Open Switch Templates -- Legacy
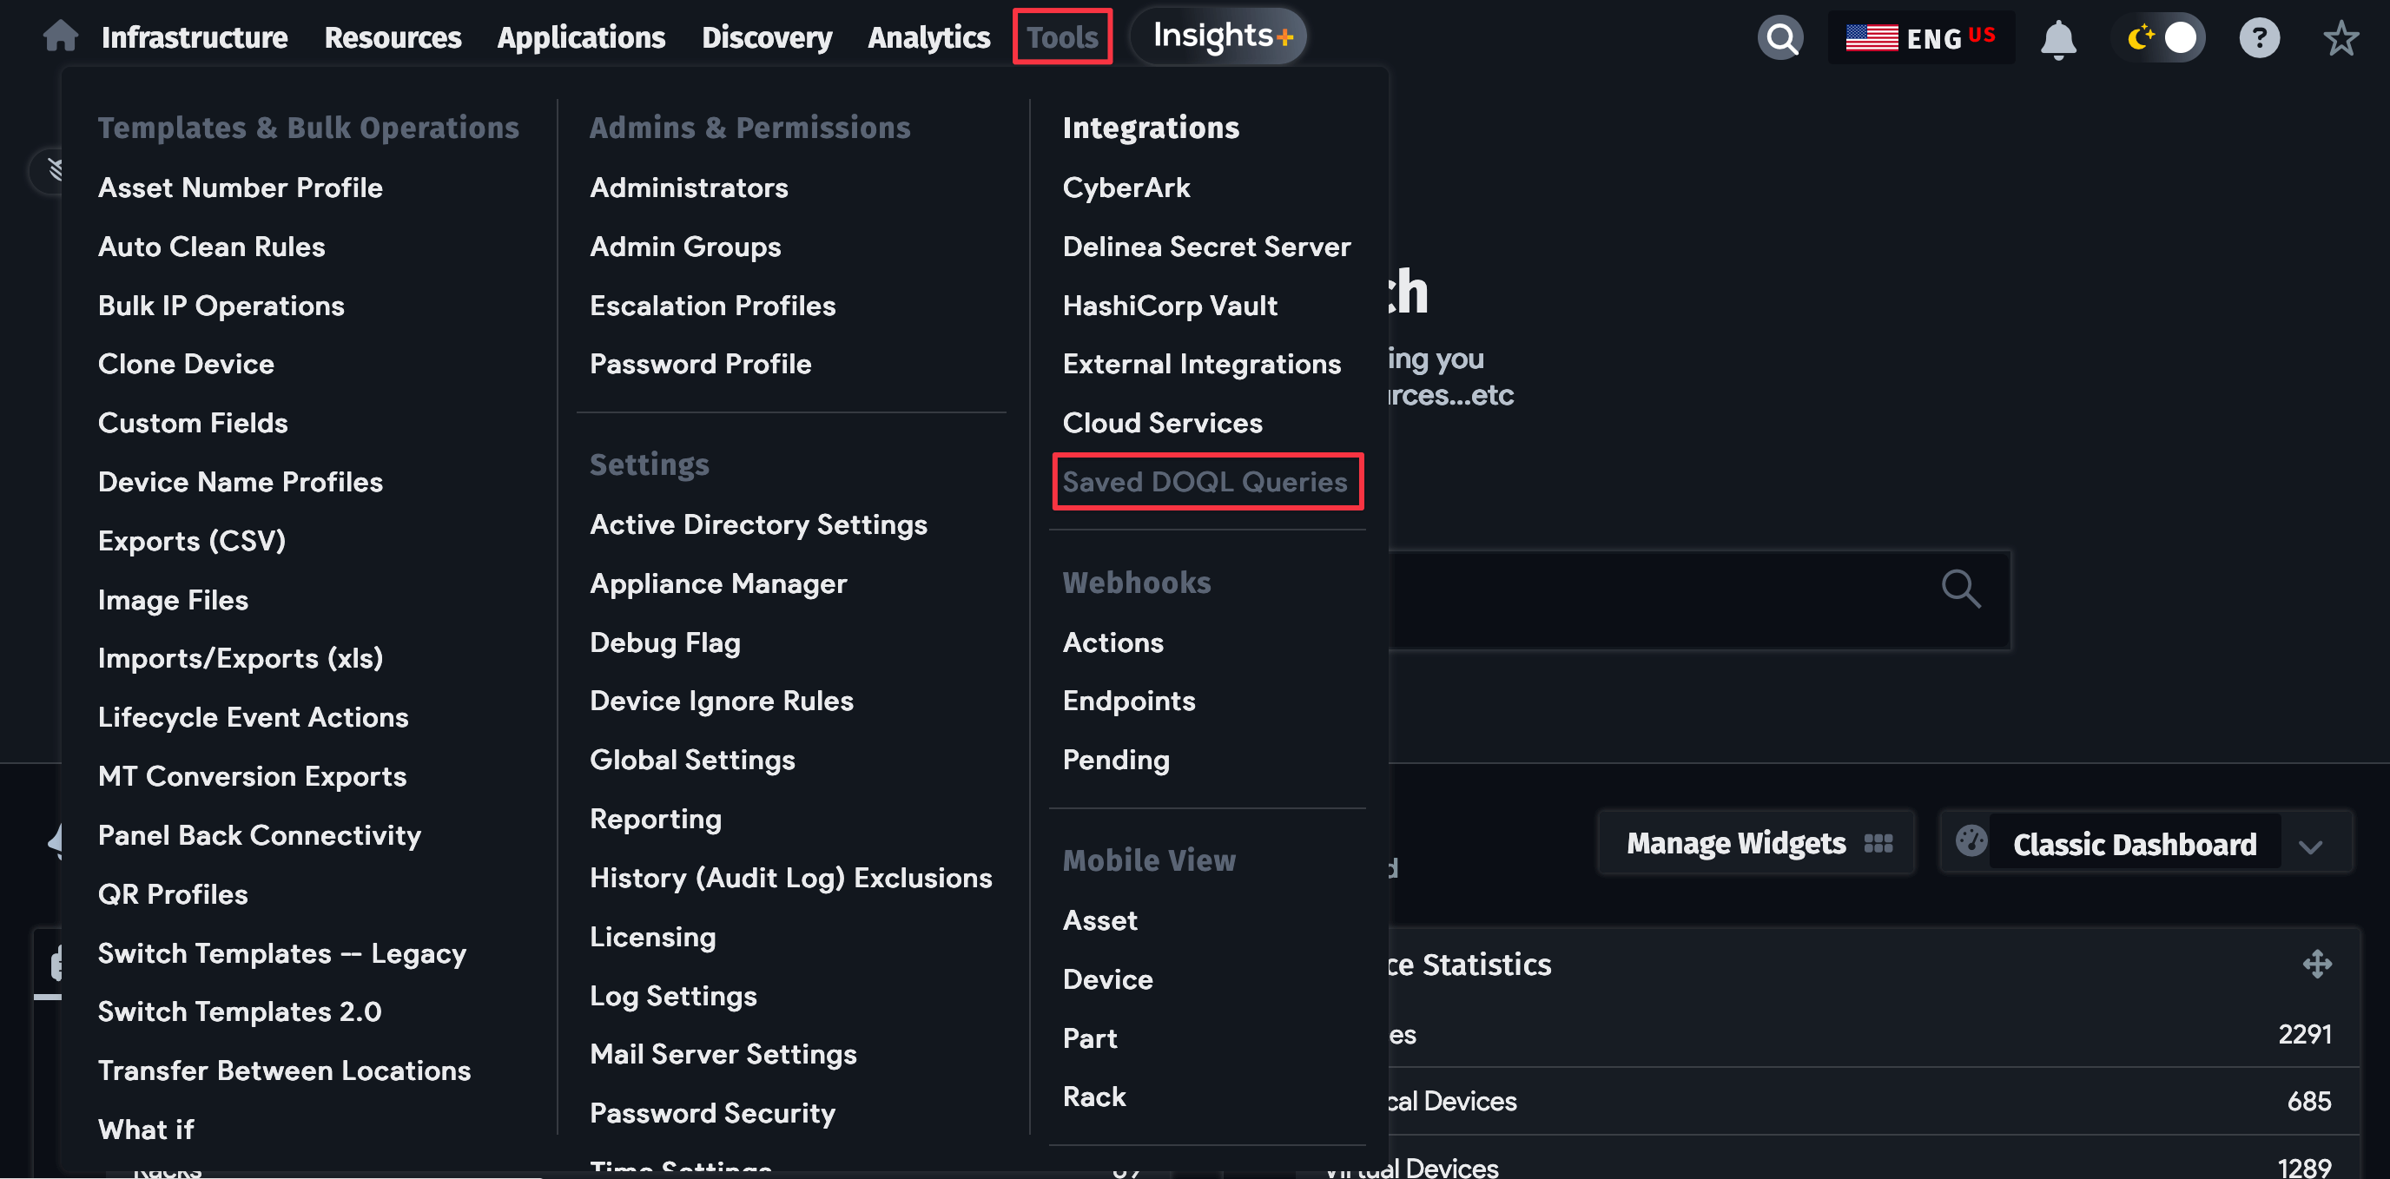The width and height of the screenshot is (2390, 1179). (282, 953)
